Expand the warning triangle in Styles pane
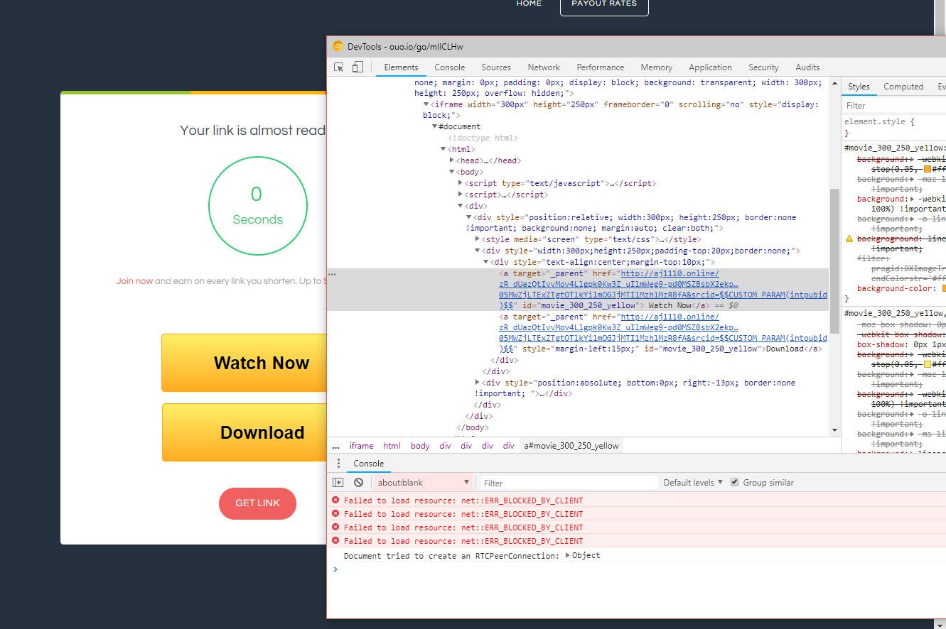Screen dimensions: 946x629 849,238
